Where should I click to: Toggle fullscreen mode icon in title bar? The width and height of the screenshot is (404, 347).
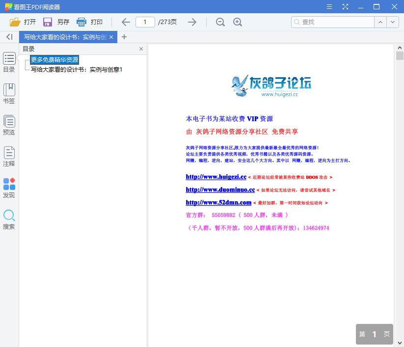[x=345, y=7]
